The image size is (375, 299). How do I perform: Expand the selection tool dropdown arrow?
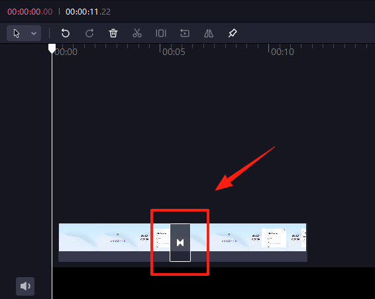[34, 33]
